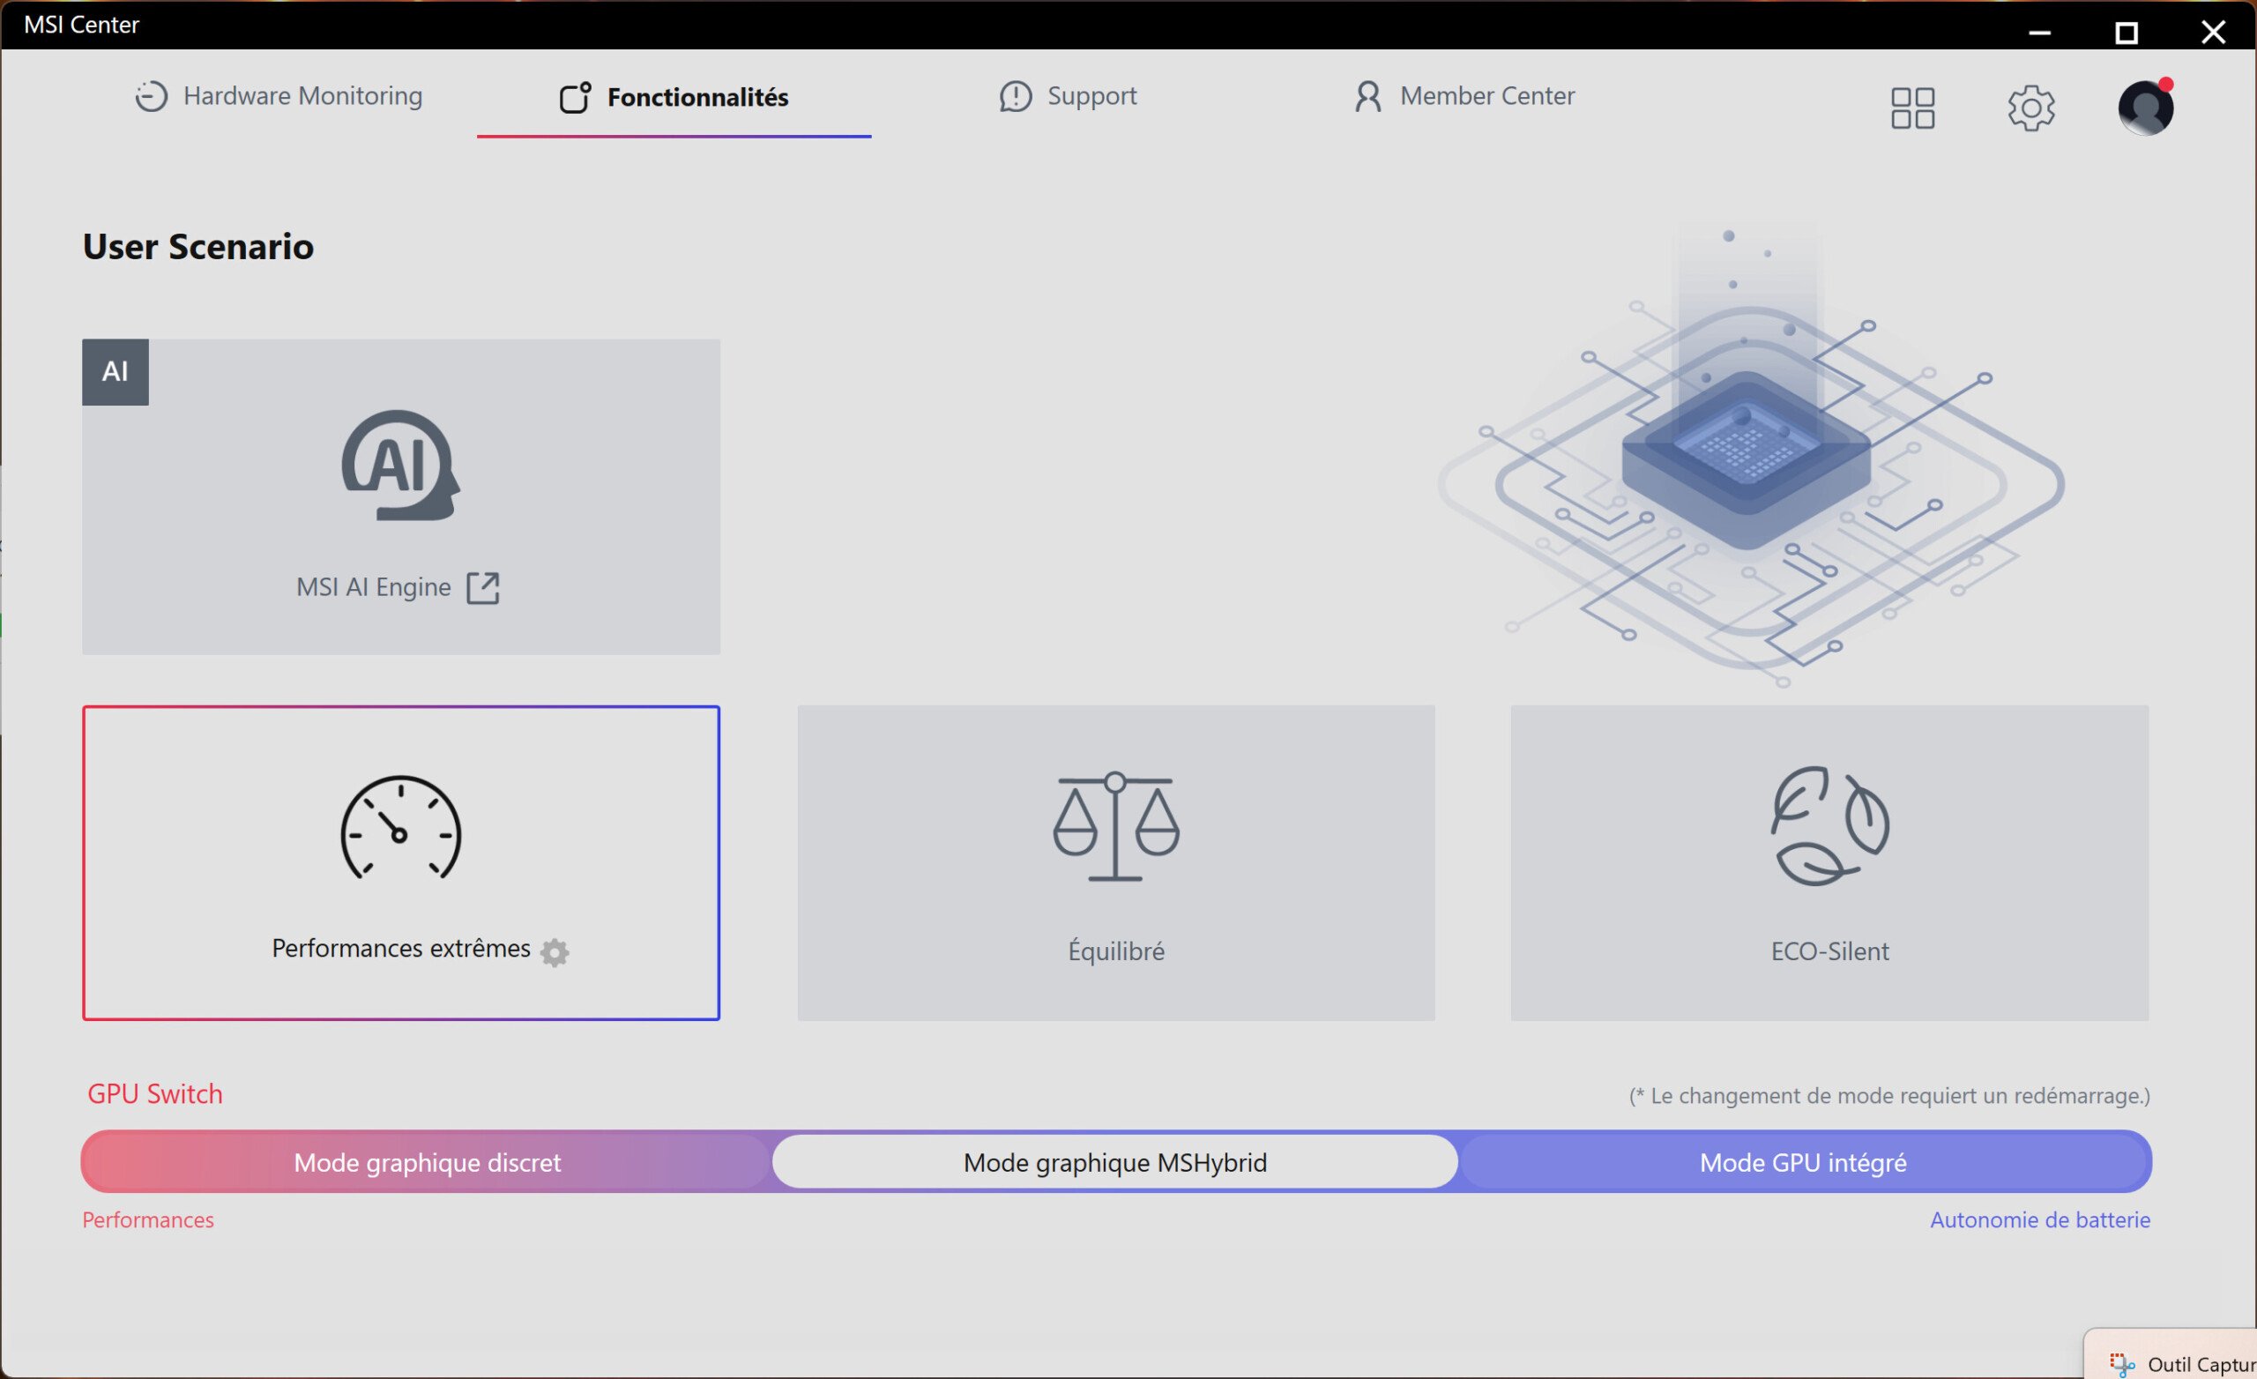Click the grid apps view icon
Screen dimensions: 2257x1379
(1911, 108)
